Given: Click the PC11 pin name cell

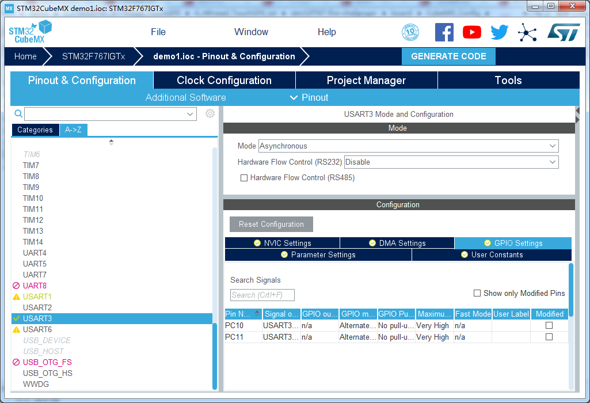Looking at the screenshot, I should 243,337.
